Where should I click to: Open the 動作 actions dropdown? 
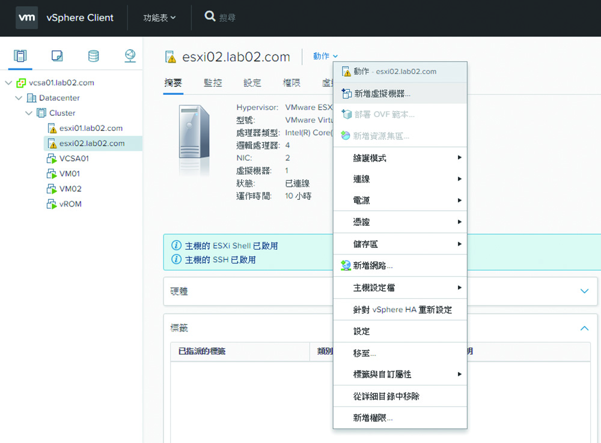325,56
